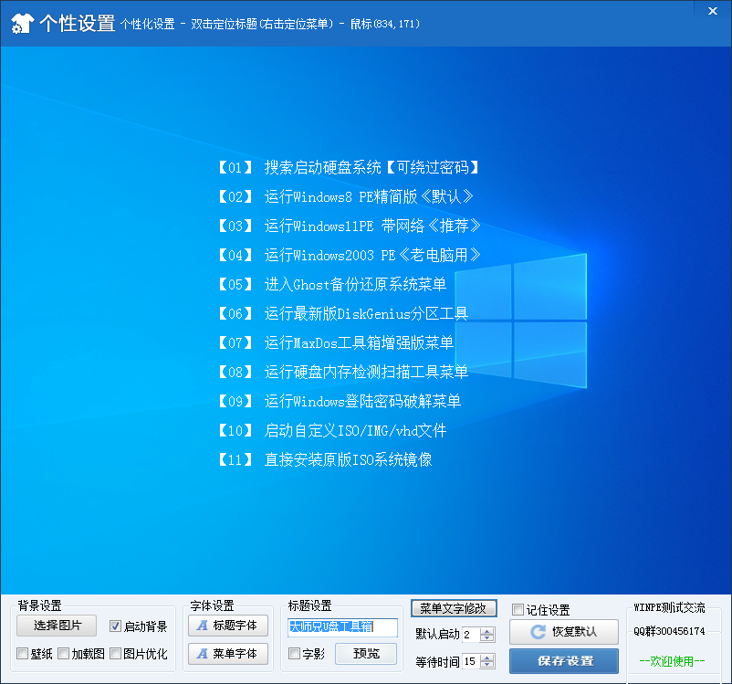Decrease the 等待时间 value with down arrow

[486, 665]
